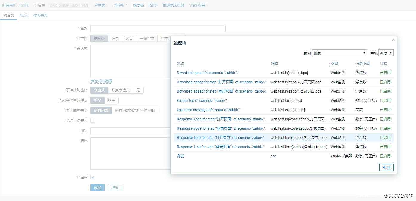Viewport: 416px width, 201px height.
Task: Choose 表达式 for 事件成功迭代
Action: pos(99,90)
